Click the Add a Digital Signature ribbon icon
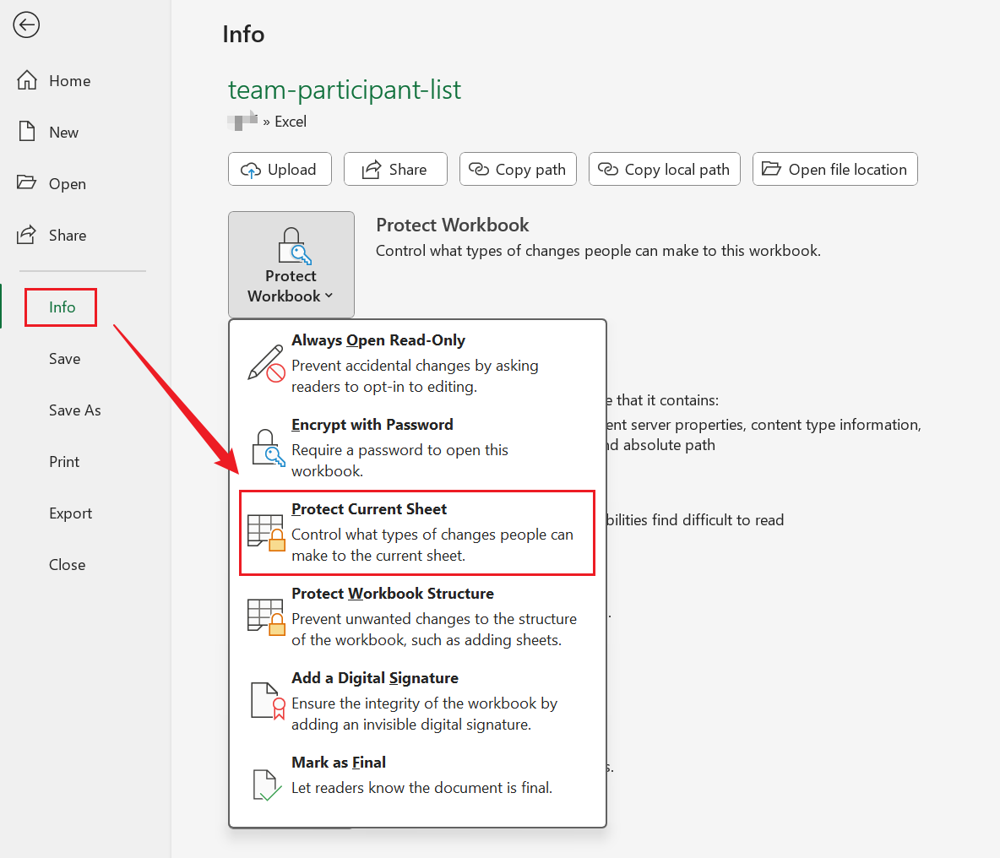Image resolution: width=1000 pixels, height=858 pixels. 266,701
